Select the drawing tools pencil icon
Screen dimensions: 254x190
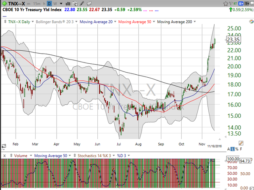[82, 3]
